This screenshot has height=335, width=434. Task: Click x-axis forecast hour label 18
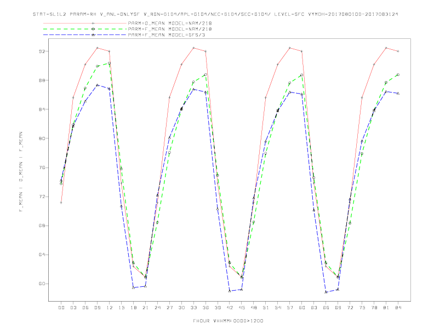pos(133,308)
